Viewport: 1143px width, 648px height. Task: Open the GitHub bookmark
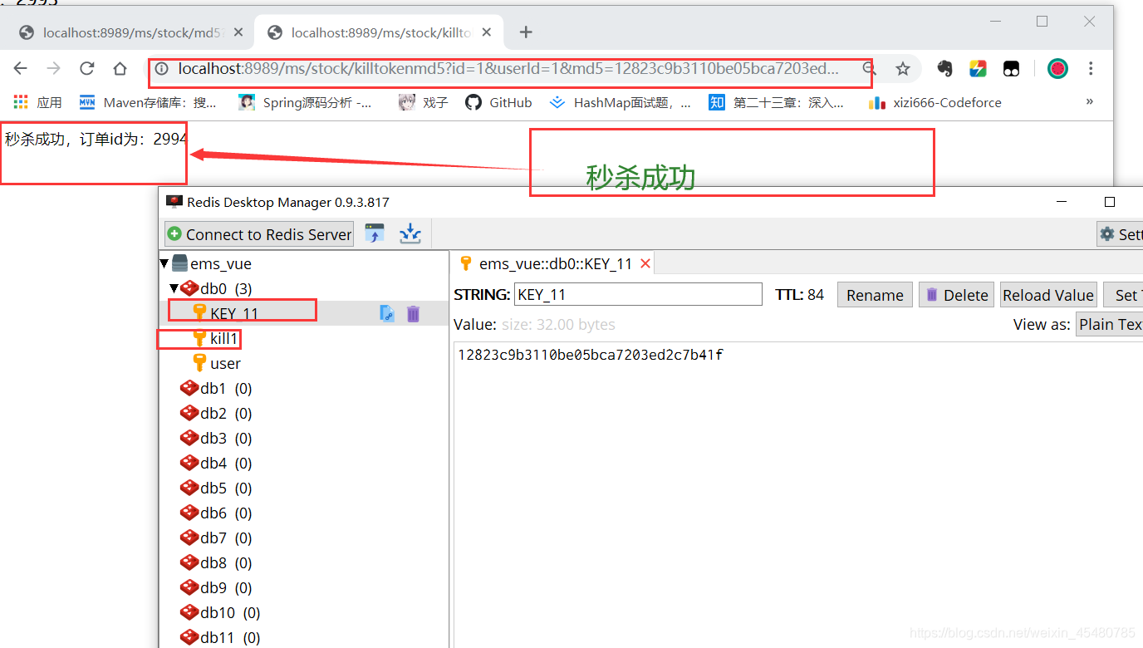click(498, 102)
